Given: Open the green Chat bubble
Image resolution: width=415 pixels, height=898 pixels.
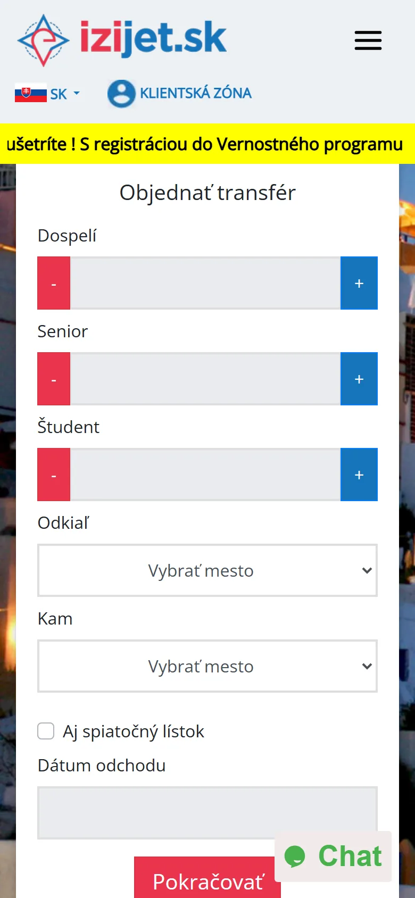Looking at the screenshot, I should tap(333, 856).
